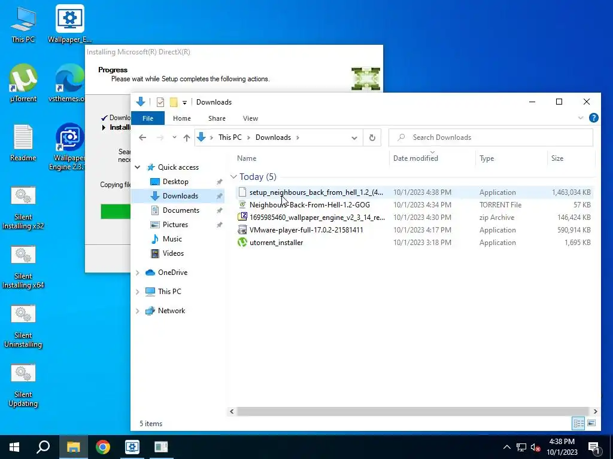Open Readme text file on desktop
The height and width of the screenshot is (459, 613).
point(23,143)
